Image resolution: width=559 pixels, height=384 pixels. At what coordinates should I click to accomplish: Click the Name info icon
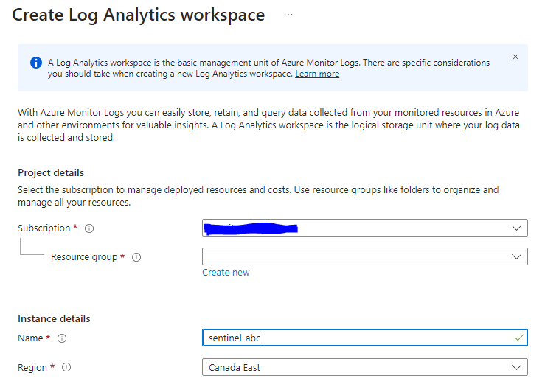[x=62, y=338]
